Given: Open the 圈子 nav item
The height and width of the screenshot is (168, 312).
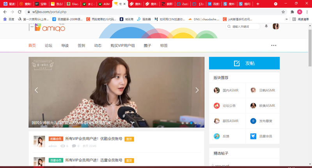Looking at the screenshot, I should 147,46.
